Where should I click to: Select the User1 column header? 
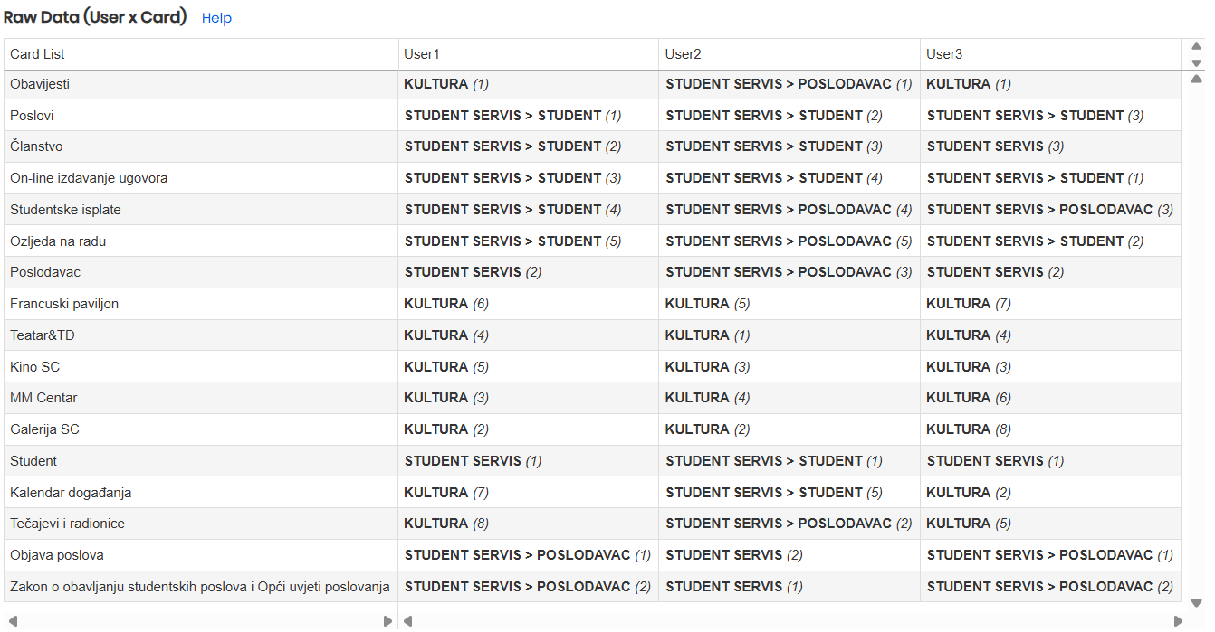pyautogui.click(x=422, y=54)
